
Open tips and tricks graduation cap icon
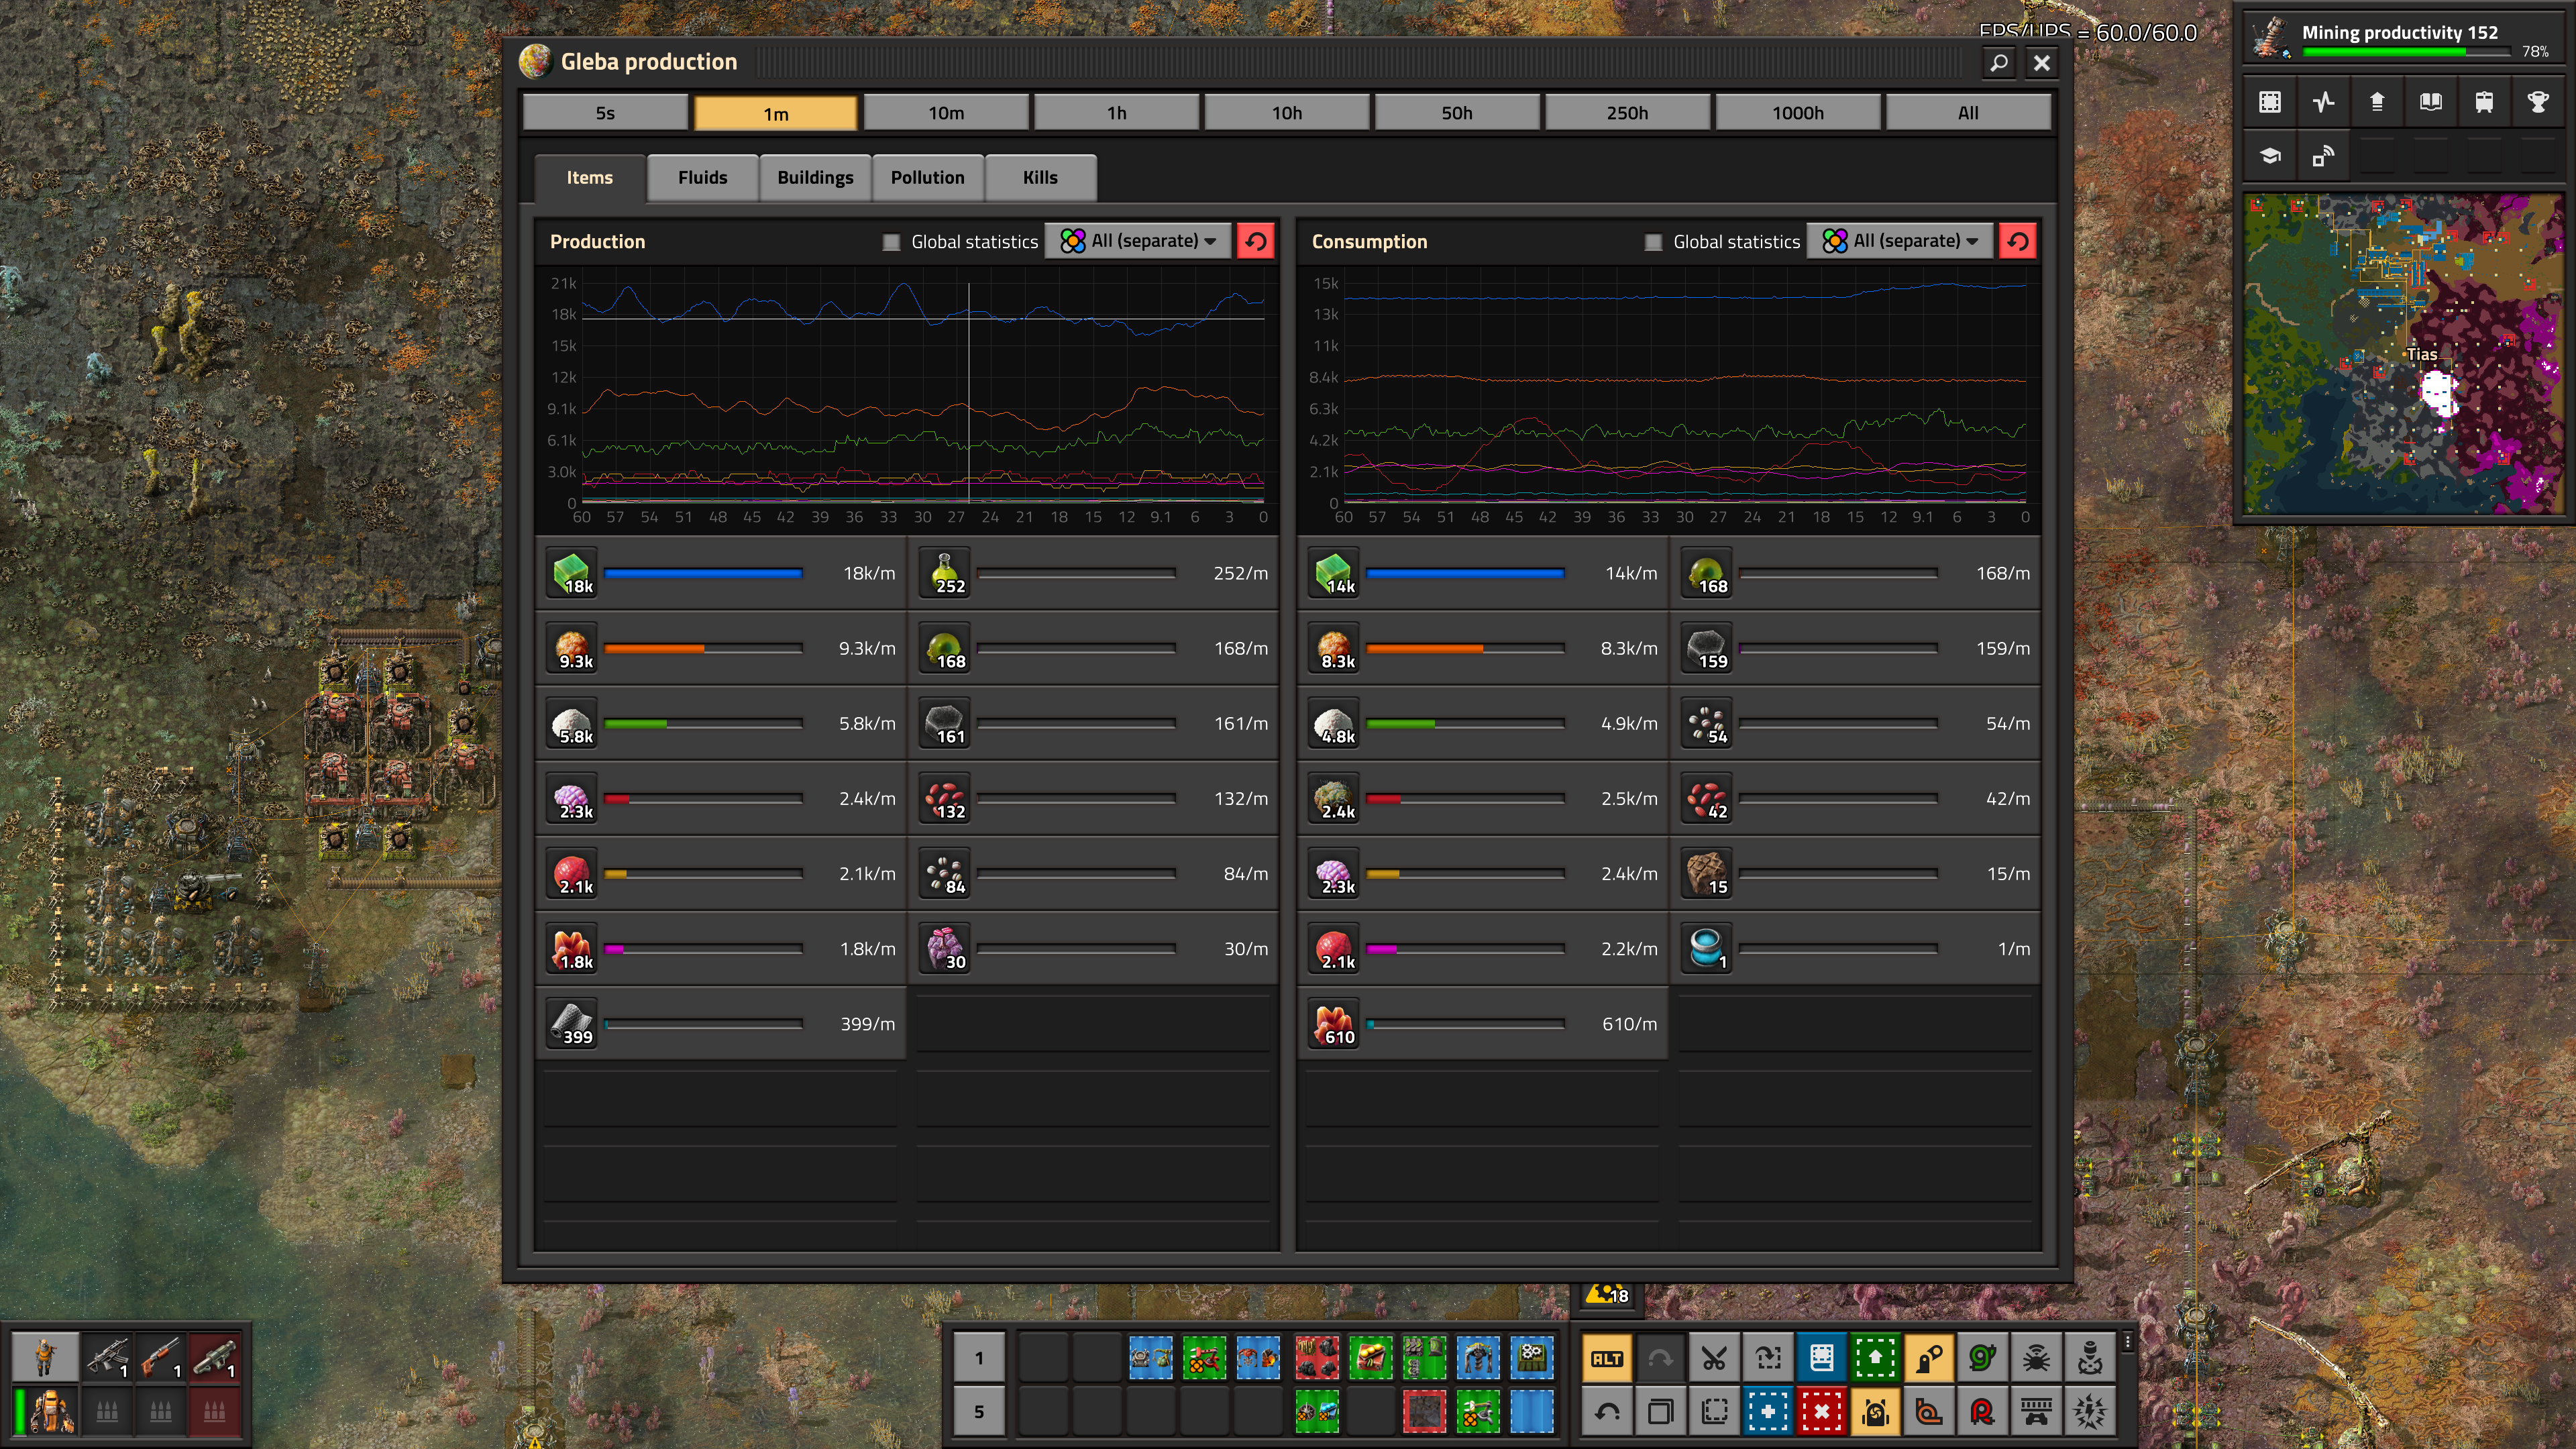pos(2270,156)
